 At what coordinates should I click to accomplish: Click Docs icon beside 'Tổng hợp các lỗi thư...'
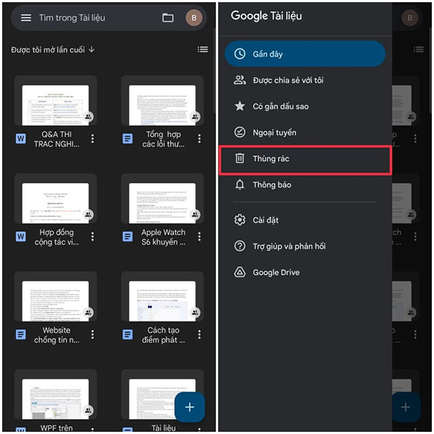(x=127, y=138)
